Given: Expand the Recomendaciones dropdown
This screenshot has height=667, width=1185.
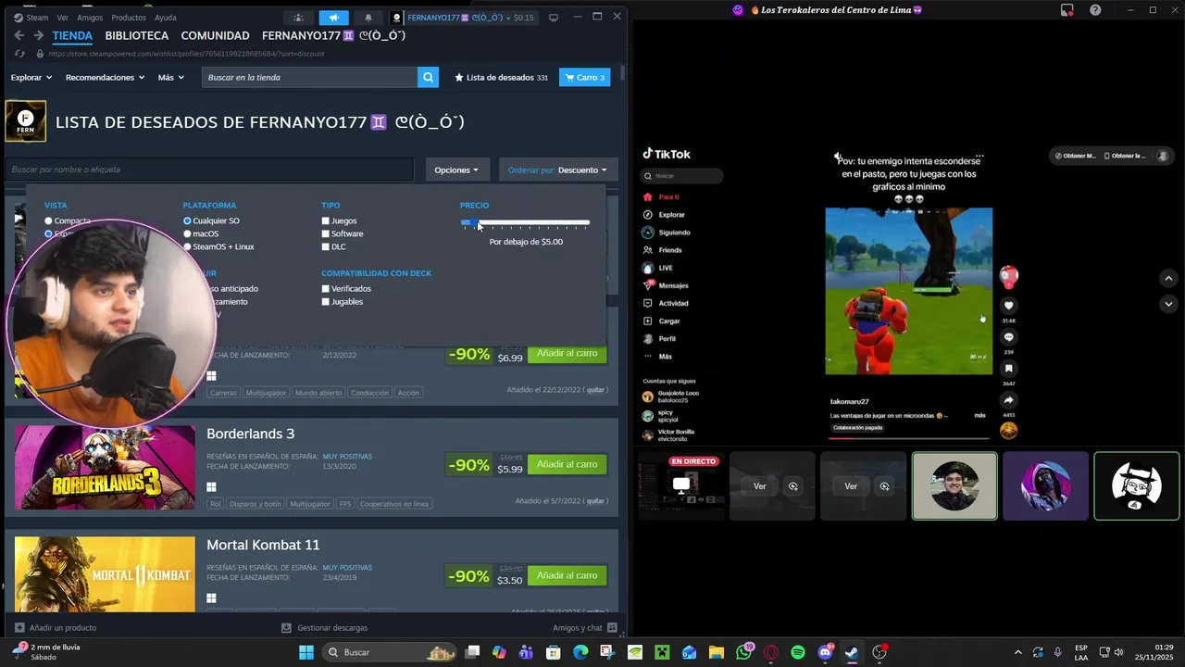Looking at the screenshot, I should (105, 78).
